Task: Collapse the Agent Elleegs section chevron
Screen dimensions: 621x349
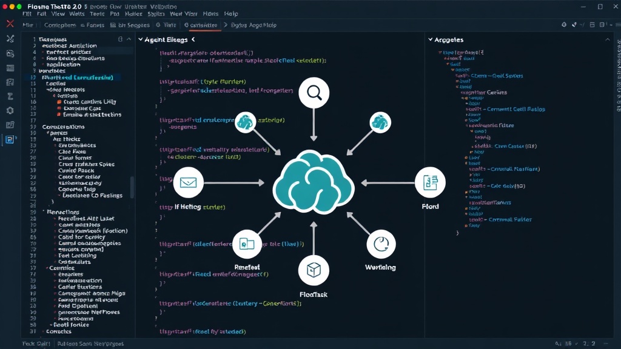Action: (x=141, y=39)
